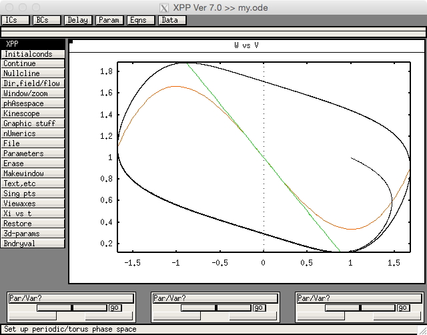The width and height of the screenshot is (427, 335).
Task: Select Sing pts menu item
Action: 33,194
